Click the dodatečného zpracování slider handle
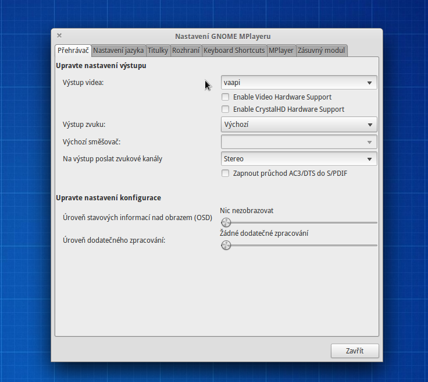Viewport: 428px width, 382px height. (226, 245)
